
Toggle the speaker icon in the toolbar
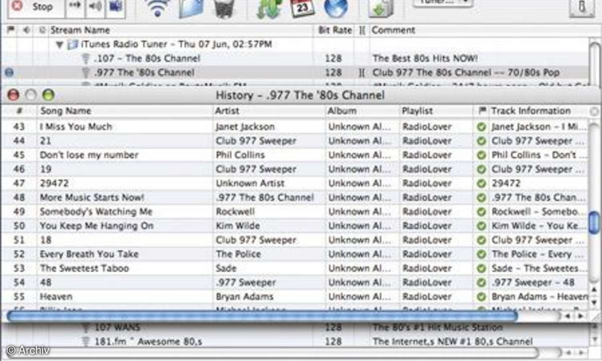(x=95, y=7)
